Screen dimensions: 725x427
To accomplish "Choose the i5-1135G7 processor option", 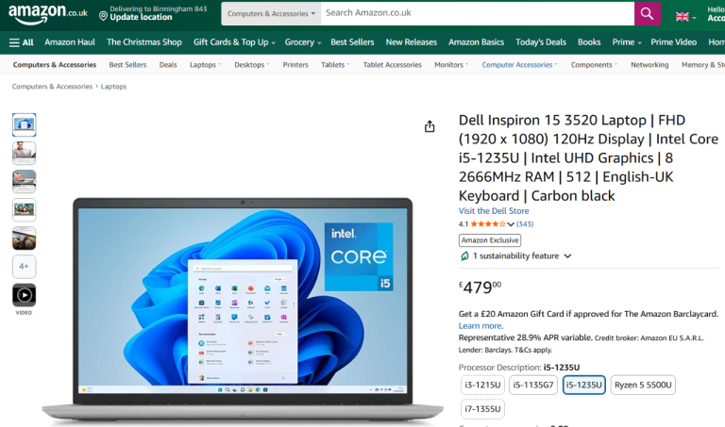I will click(533, 385).
